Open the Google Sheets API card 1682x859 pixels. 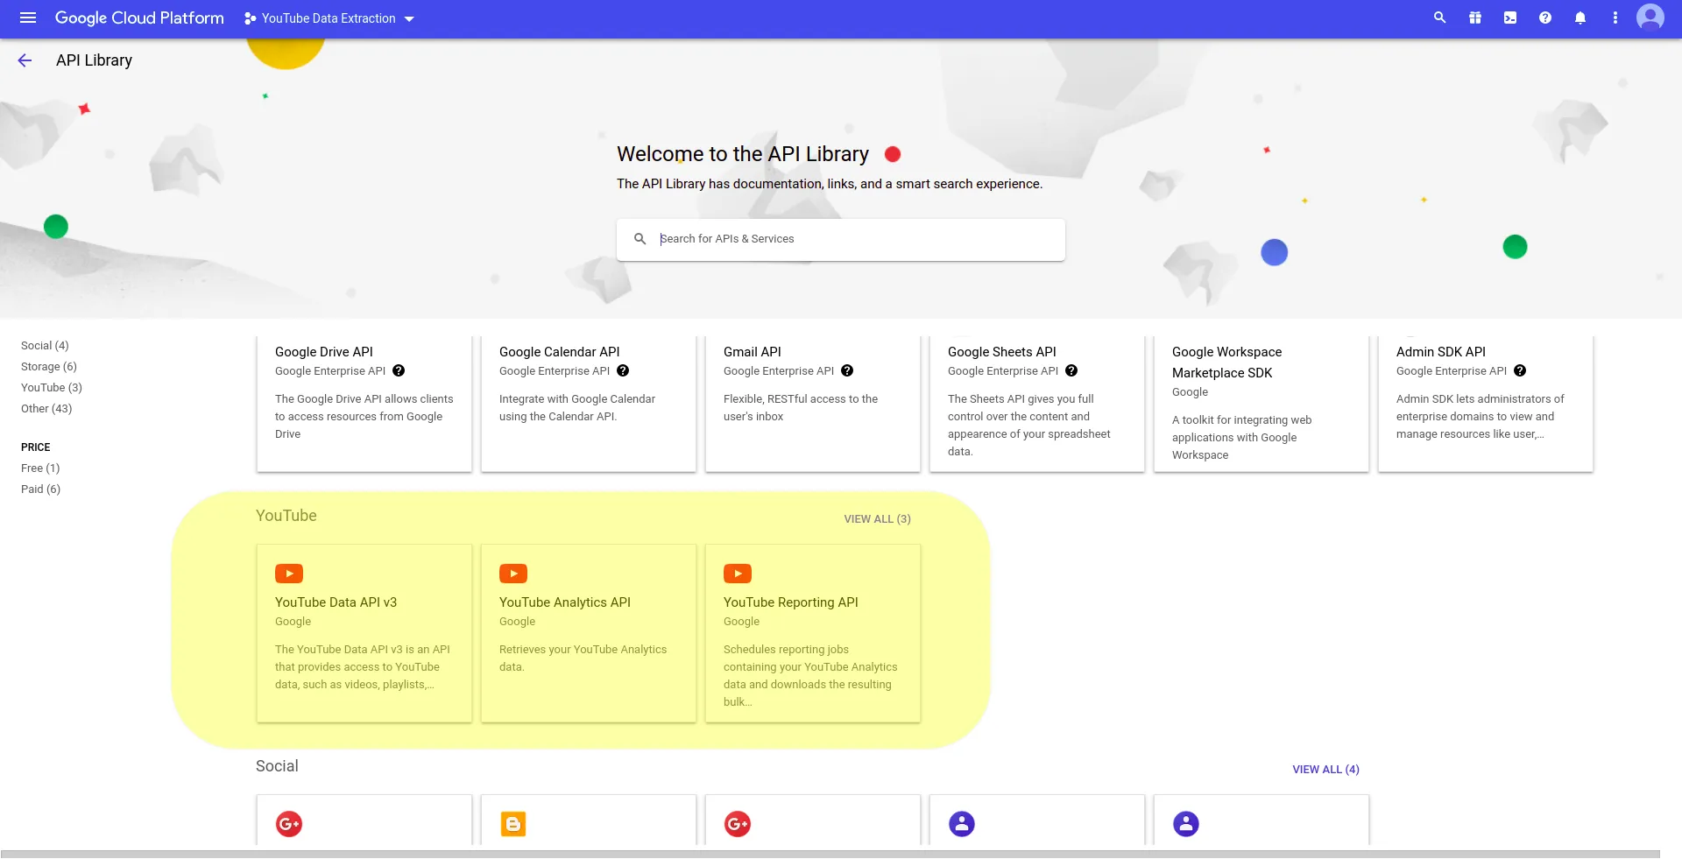(x=1037, y=404)
